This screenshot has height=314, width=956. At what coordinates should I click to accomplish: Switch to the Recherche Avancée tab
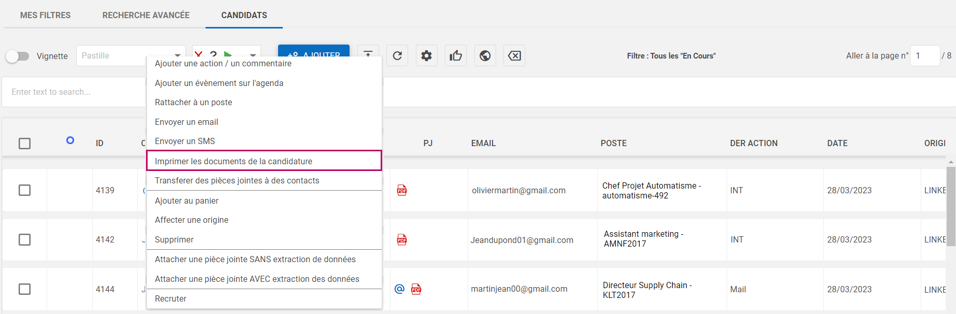click(x=146, y=15)
